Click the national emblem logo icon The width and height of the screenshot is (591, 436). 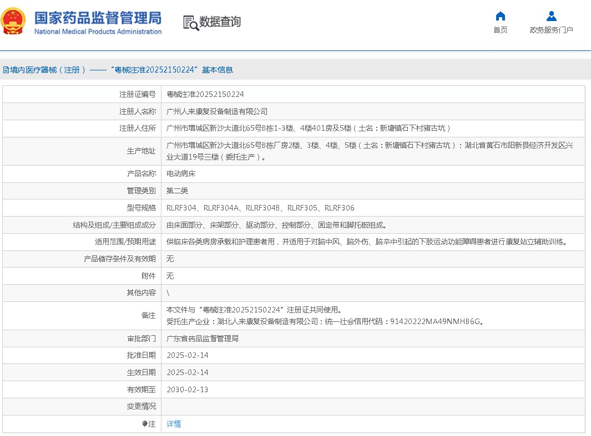point(13,22)
